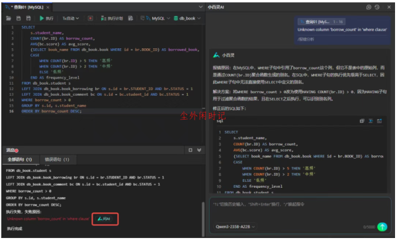The width and height of the screenshot is (397, 240).
Task: Close the 小百灵AI panel
Action: [x=389, y=7]
